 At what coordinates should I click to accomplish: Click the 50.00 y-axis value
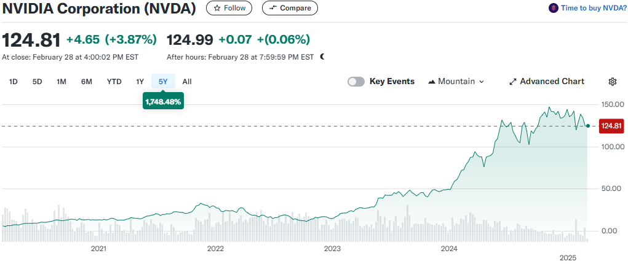tap(613, 188)
